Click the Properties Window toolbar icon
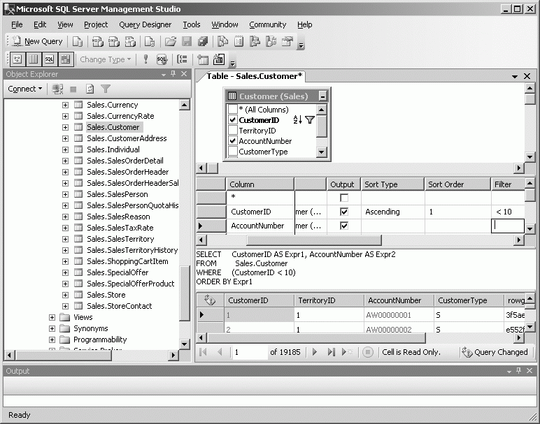540x424 pixels. click(x=287, y=42)
